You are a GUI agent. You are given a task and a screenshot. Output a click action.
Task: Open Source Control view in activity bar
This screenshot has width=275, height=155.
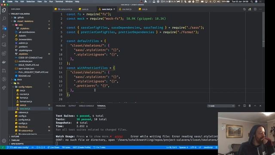pos(4,28)
